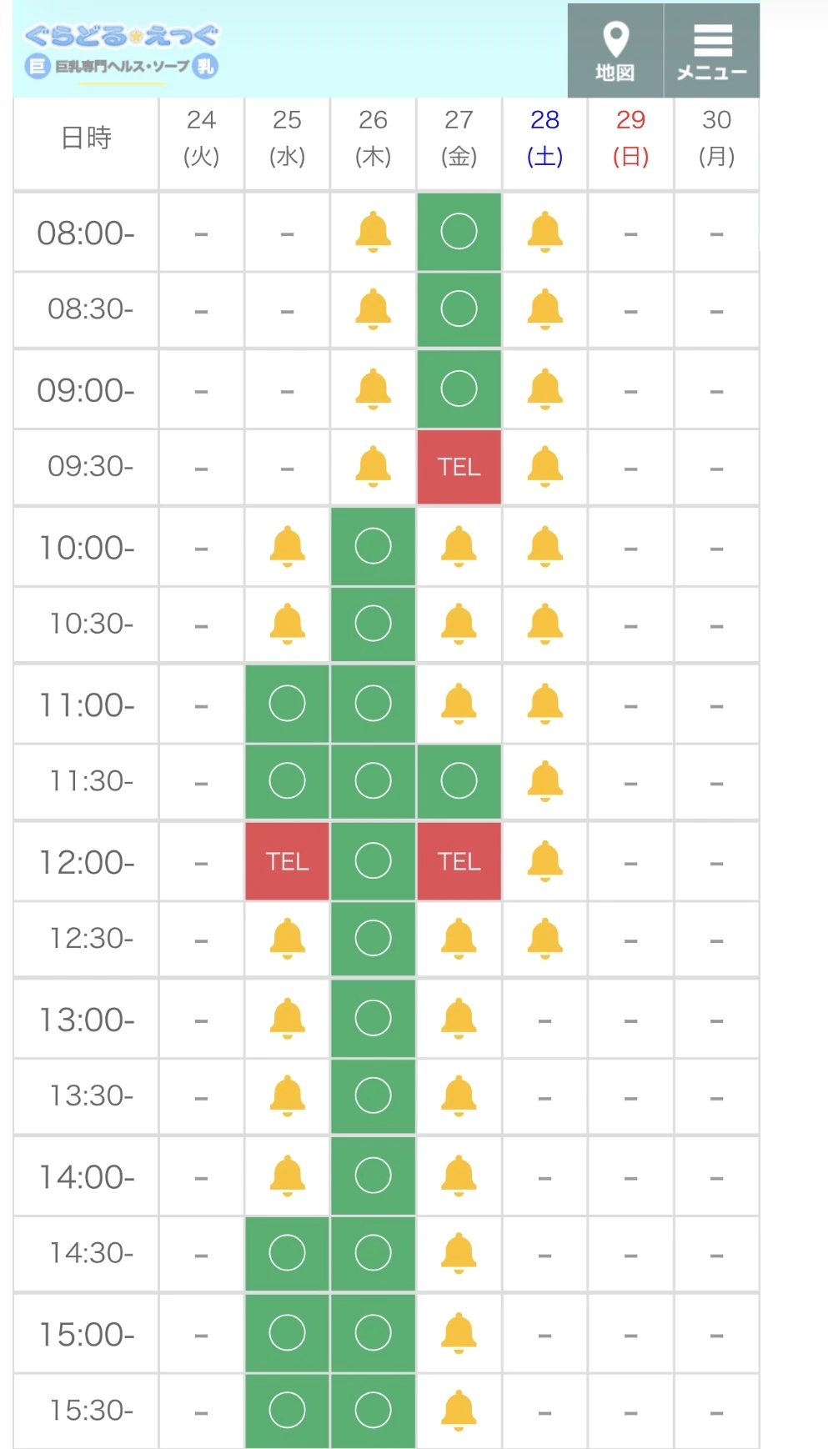Pick open slot Thursday 26 at 14:00
Image resolution: width=828 pixels, height=1449 pixels.
tap(373, 1176)
